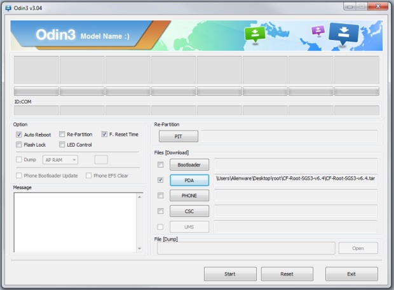394x290 pixels.
Task: Click the PHONE file button
Action: click(189, 195)
